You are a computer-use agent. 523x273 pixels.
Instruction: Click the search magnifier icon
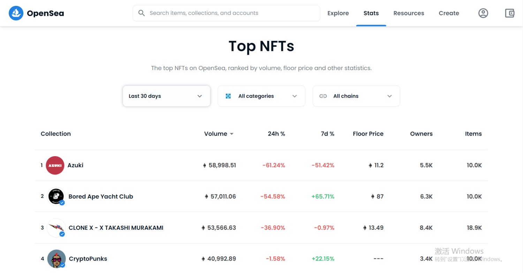point(142,13)
